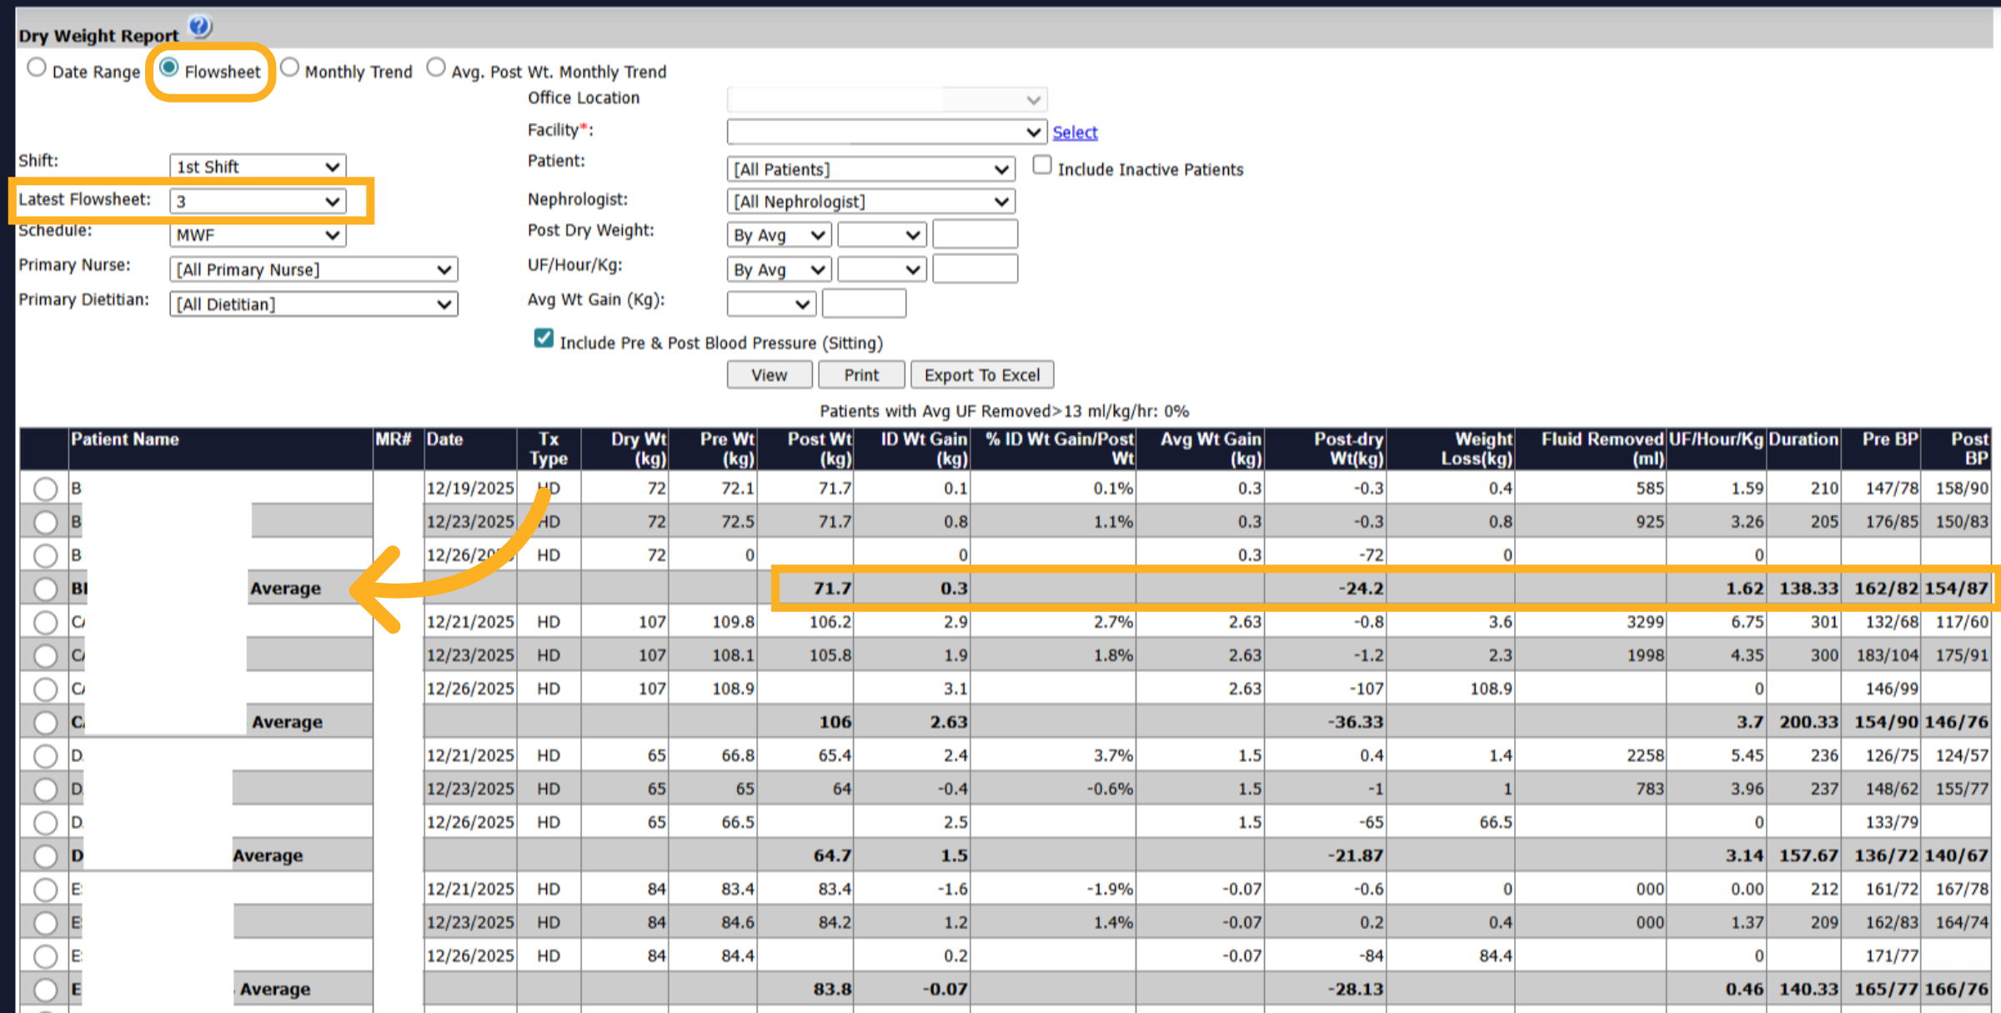This screenshot has height=1013, width=2001.
Task: Select the radio button for 12/19/2025 row
Action: 45,489
